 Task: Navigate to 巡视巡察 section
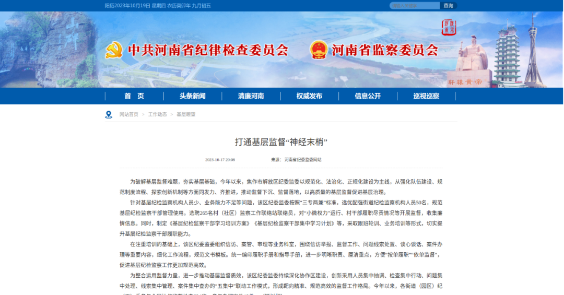(x=427, y=96)
